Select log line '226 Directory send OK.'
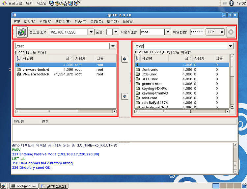This screenshot has height=189, width=247. coord(32,168)
